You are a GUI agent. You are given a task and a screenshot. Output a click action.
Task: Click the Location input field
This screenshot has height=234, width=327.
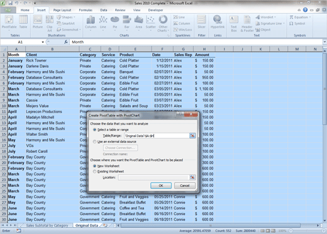[153, 177]
